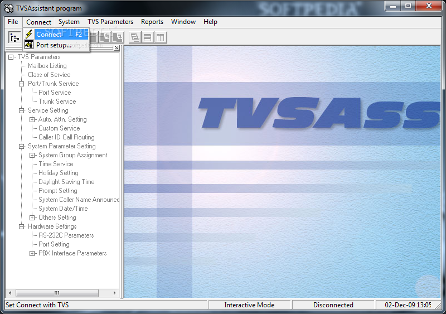Select Daylight Saving Time tree item

(66, 182)
